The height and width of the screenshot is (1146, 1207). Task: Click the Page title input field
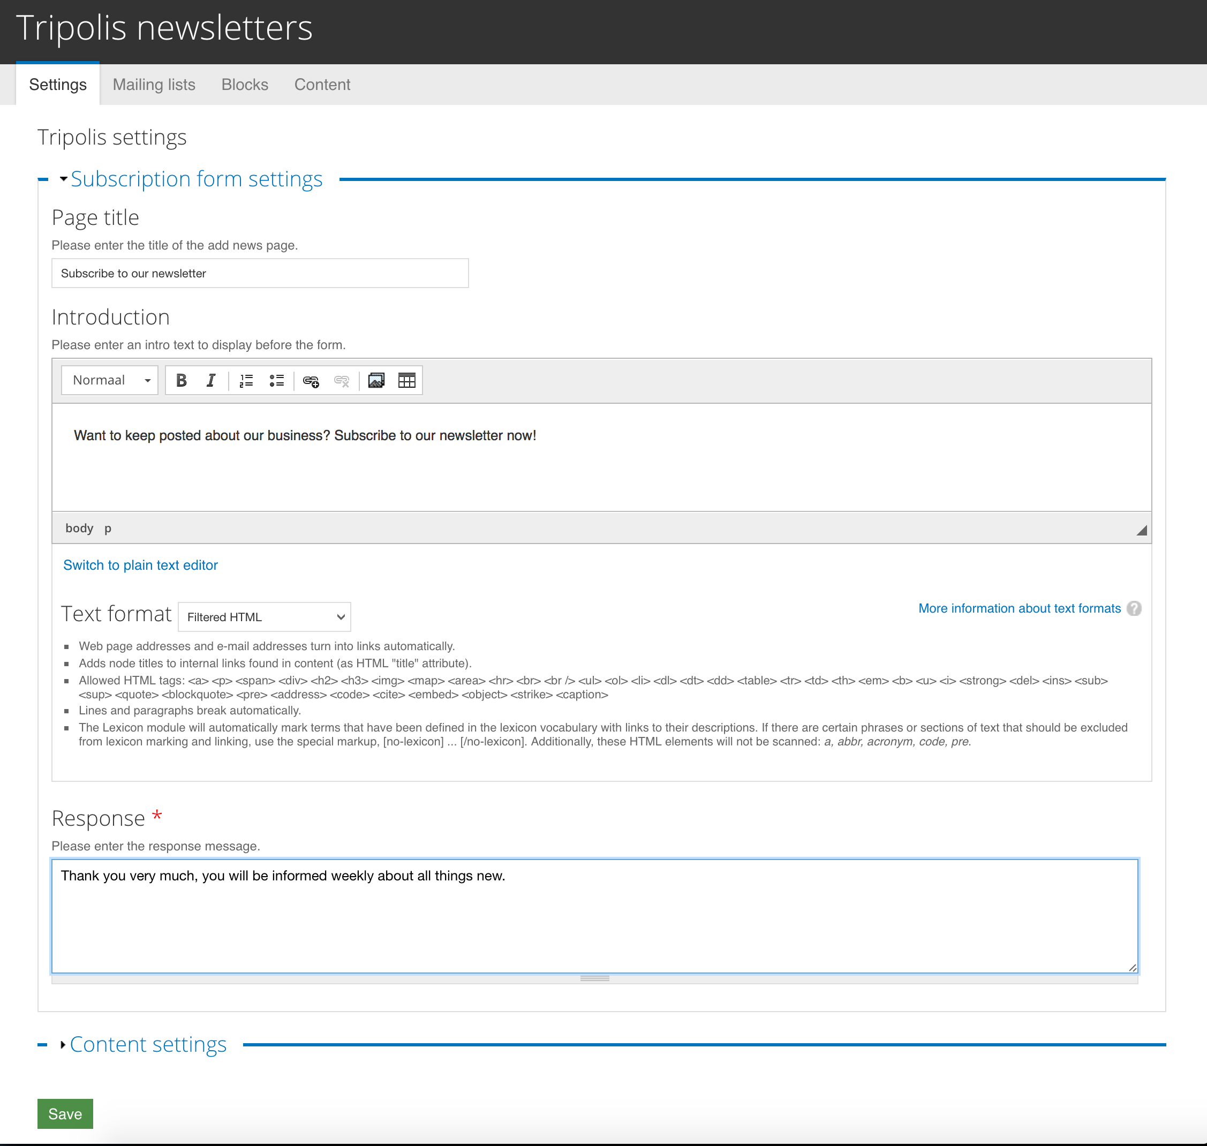[260, 274]
